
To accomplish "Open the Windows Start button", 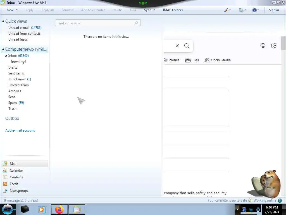I will (7, 209).
